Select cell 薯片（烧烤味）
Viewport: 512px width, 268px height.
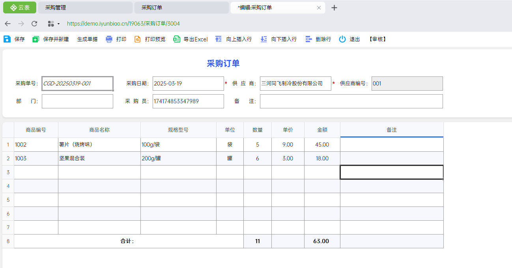tap(99, 145)
